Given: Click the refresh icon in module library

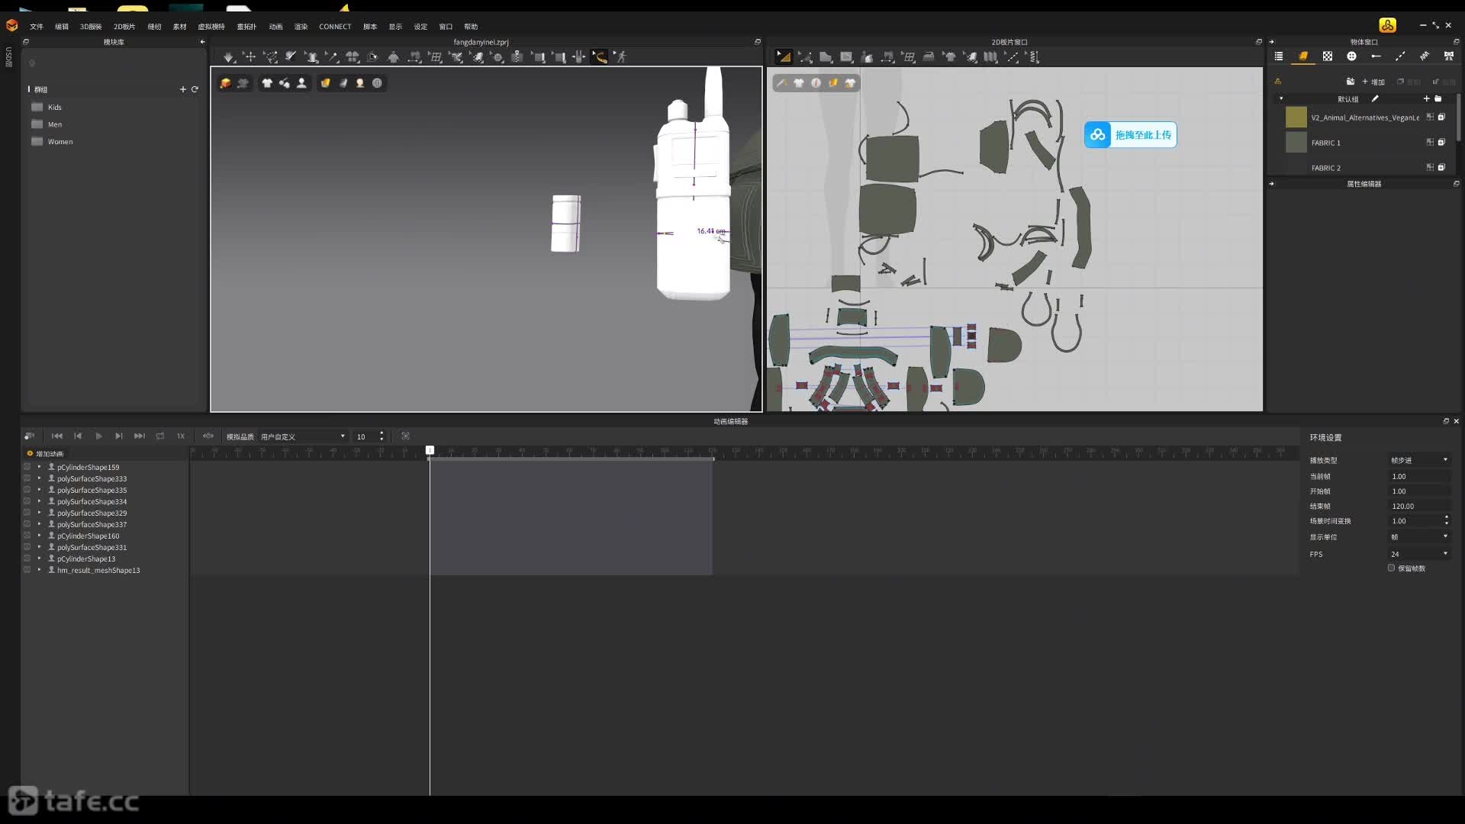Looking at the screenshot, I should 195,89.
